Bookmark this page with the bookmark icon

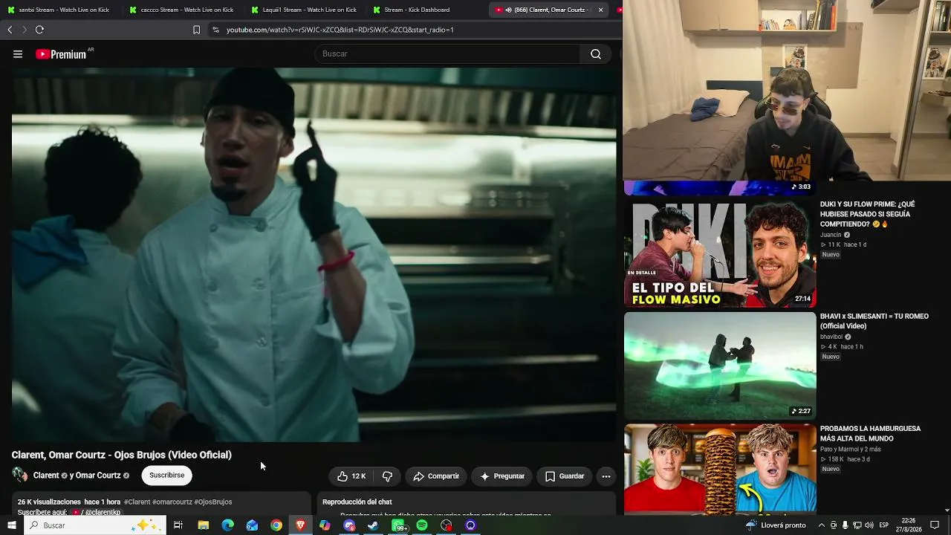pyautogui.click(x=196, y=30)
